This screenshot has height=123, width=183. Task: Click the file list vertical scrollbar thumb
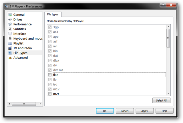click(168, 38)
